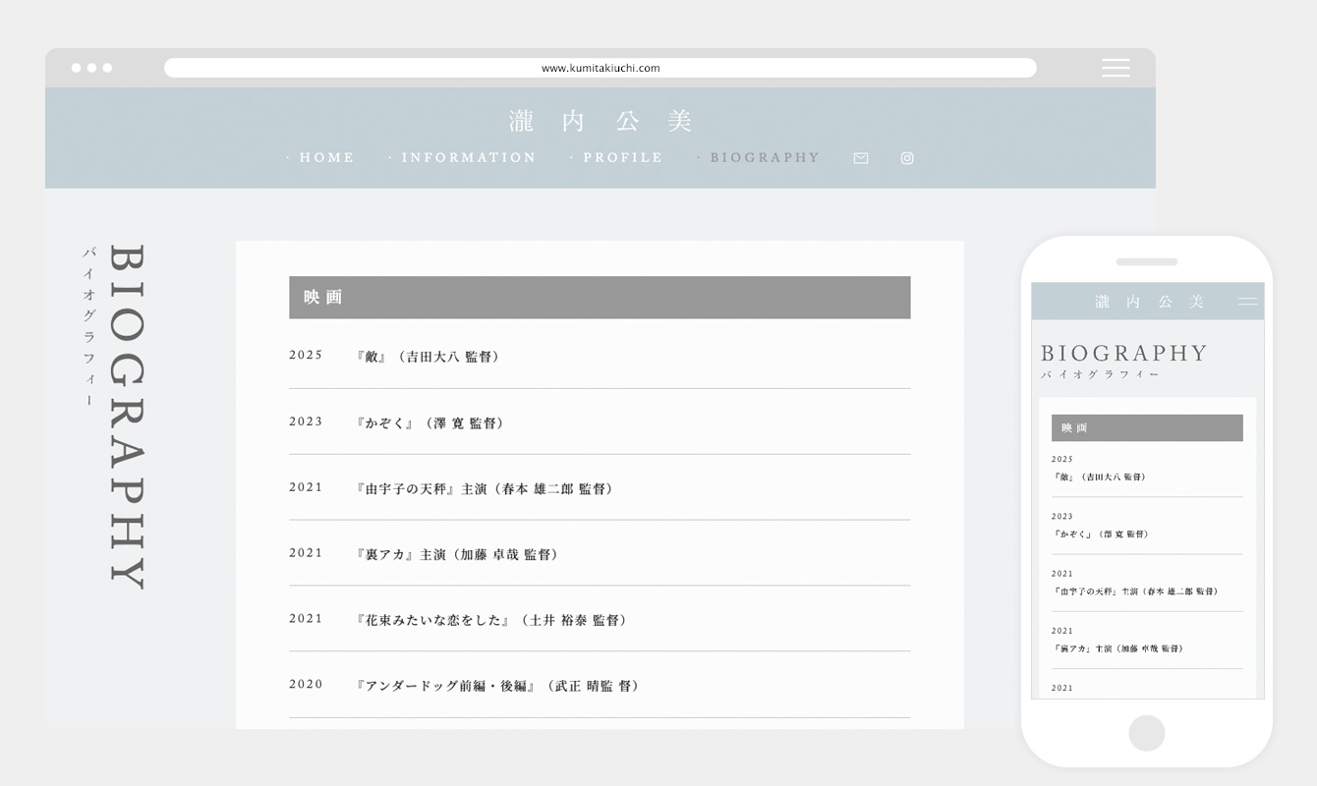Click the 『裏アカ』 film entry
The width and height of the screenshot is (1317, 786).
point(458,554)
